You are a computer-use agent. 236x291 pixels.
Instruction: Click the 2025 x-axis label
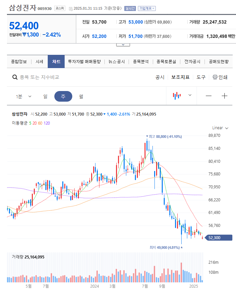pos(194,286)
